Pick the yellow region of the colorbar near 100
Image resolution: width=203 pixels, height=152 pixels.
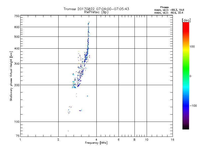tap(186, 50)
